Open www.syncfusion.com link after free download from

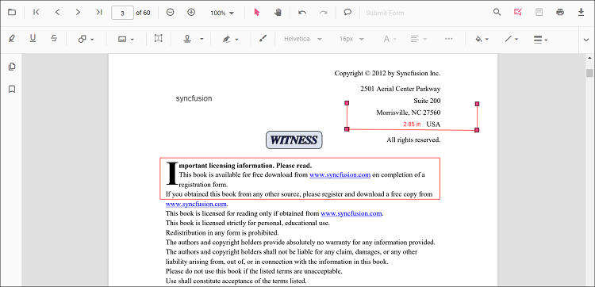(x=340, y=174)
